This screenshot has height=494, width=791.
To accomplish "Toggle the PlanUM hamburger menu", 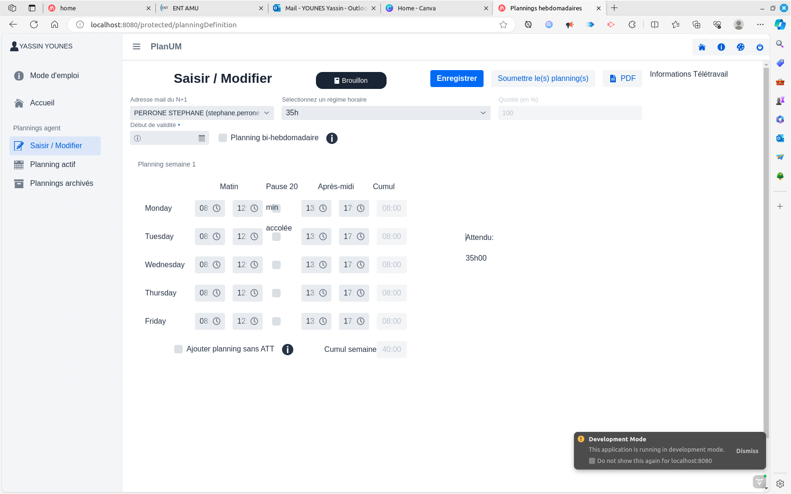I will [137, 47].
